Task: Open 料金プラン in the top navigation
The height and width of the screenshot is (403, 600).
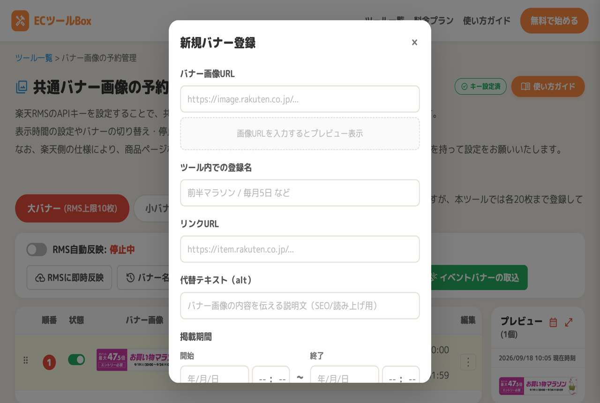Action: (434, 21)
